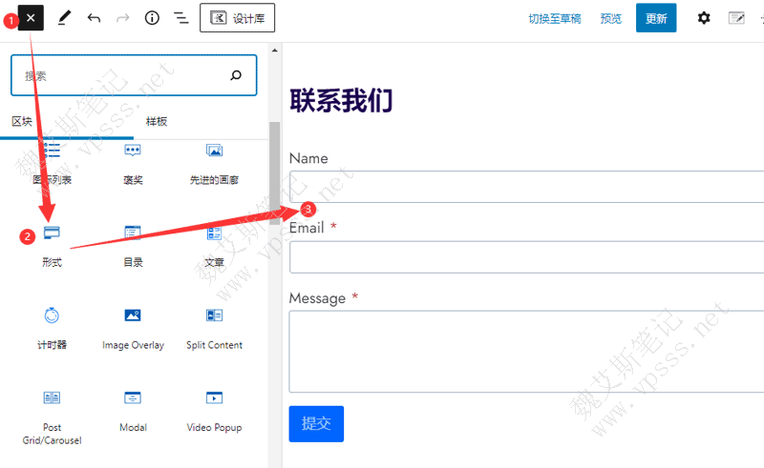The image size is (764, 468).
Task: Close the block inserter panel
Action: click(x=31, y=18)
